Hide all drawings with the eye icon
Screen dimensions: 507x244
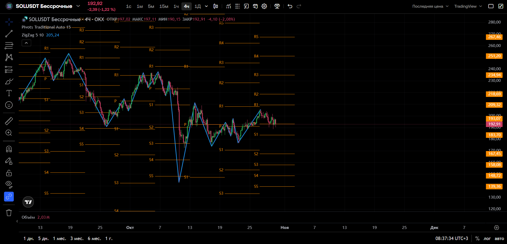9,184
